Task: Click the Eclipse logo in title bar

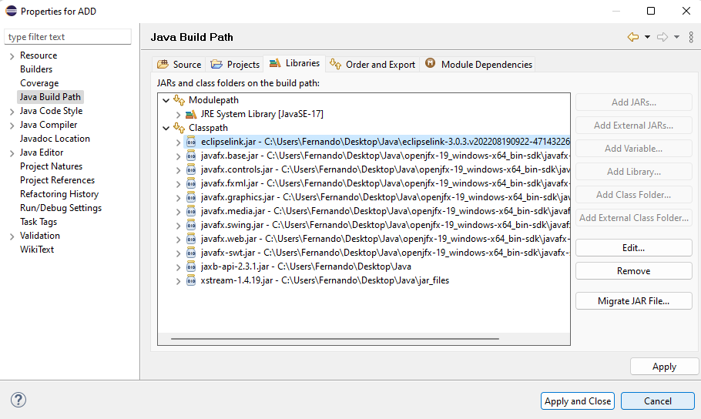Action: [x=12, y=11]
